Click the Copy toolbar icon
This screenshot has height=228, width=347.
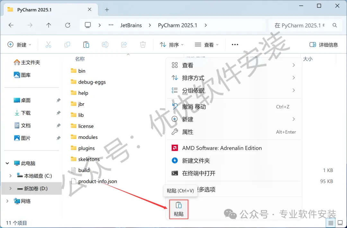pos(67,45)
